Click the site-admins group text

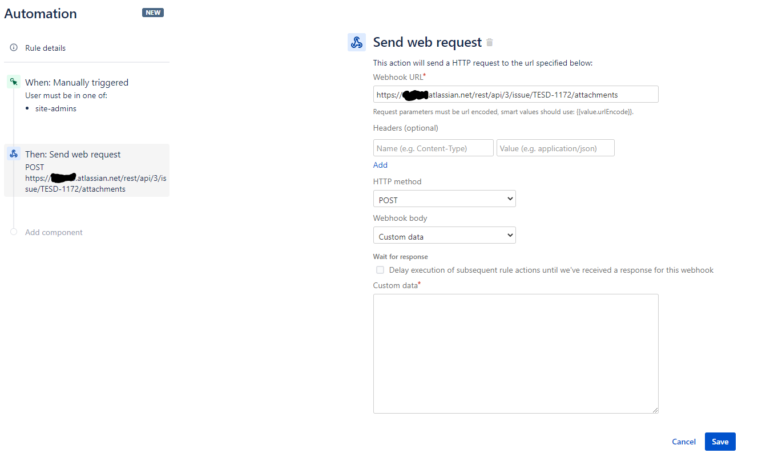pyautogui.click(x=56, y=108)
